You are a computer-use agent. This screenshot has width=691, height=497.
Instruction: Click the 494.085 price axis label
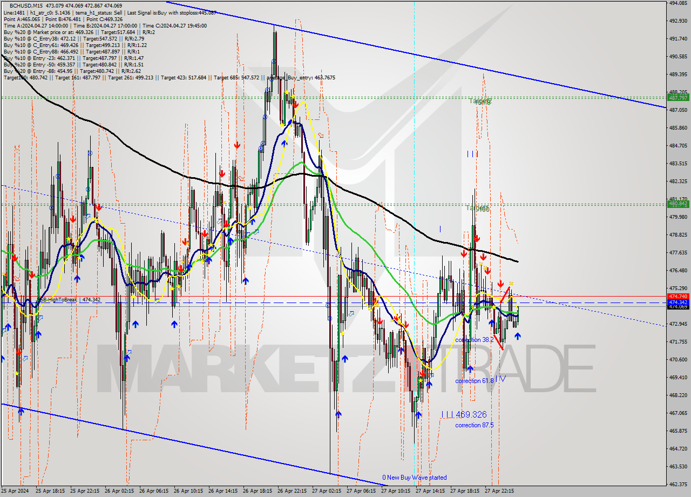[x=678, y=3]
